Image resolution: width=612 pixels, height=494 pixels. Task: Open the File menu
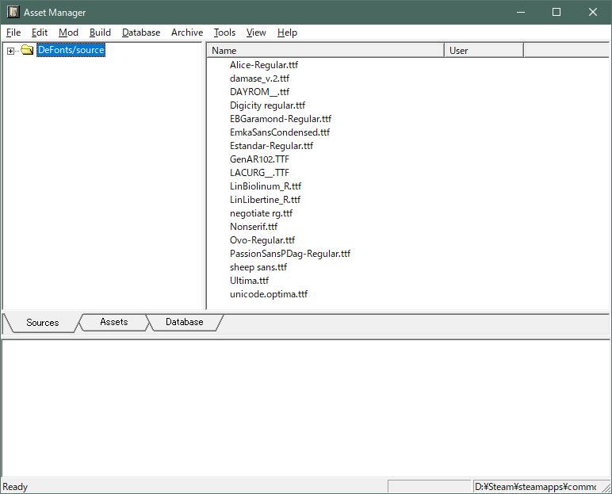pos(13,33)
